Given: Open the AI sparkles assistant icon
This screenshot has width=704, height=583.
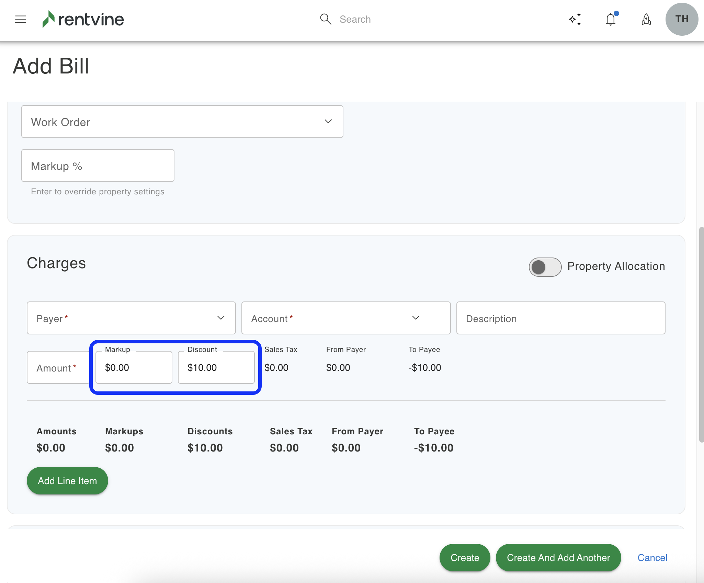Looking at the screenshot, I should coord(575,19).
